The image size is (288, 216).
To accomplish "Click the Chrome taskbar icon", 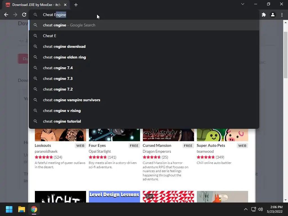I will (34, 209).
